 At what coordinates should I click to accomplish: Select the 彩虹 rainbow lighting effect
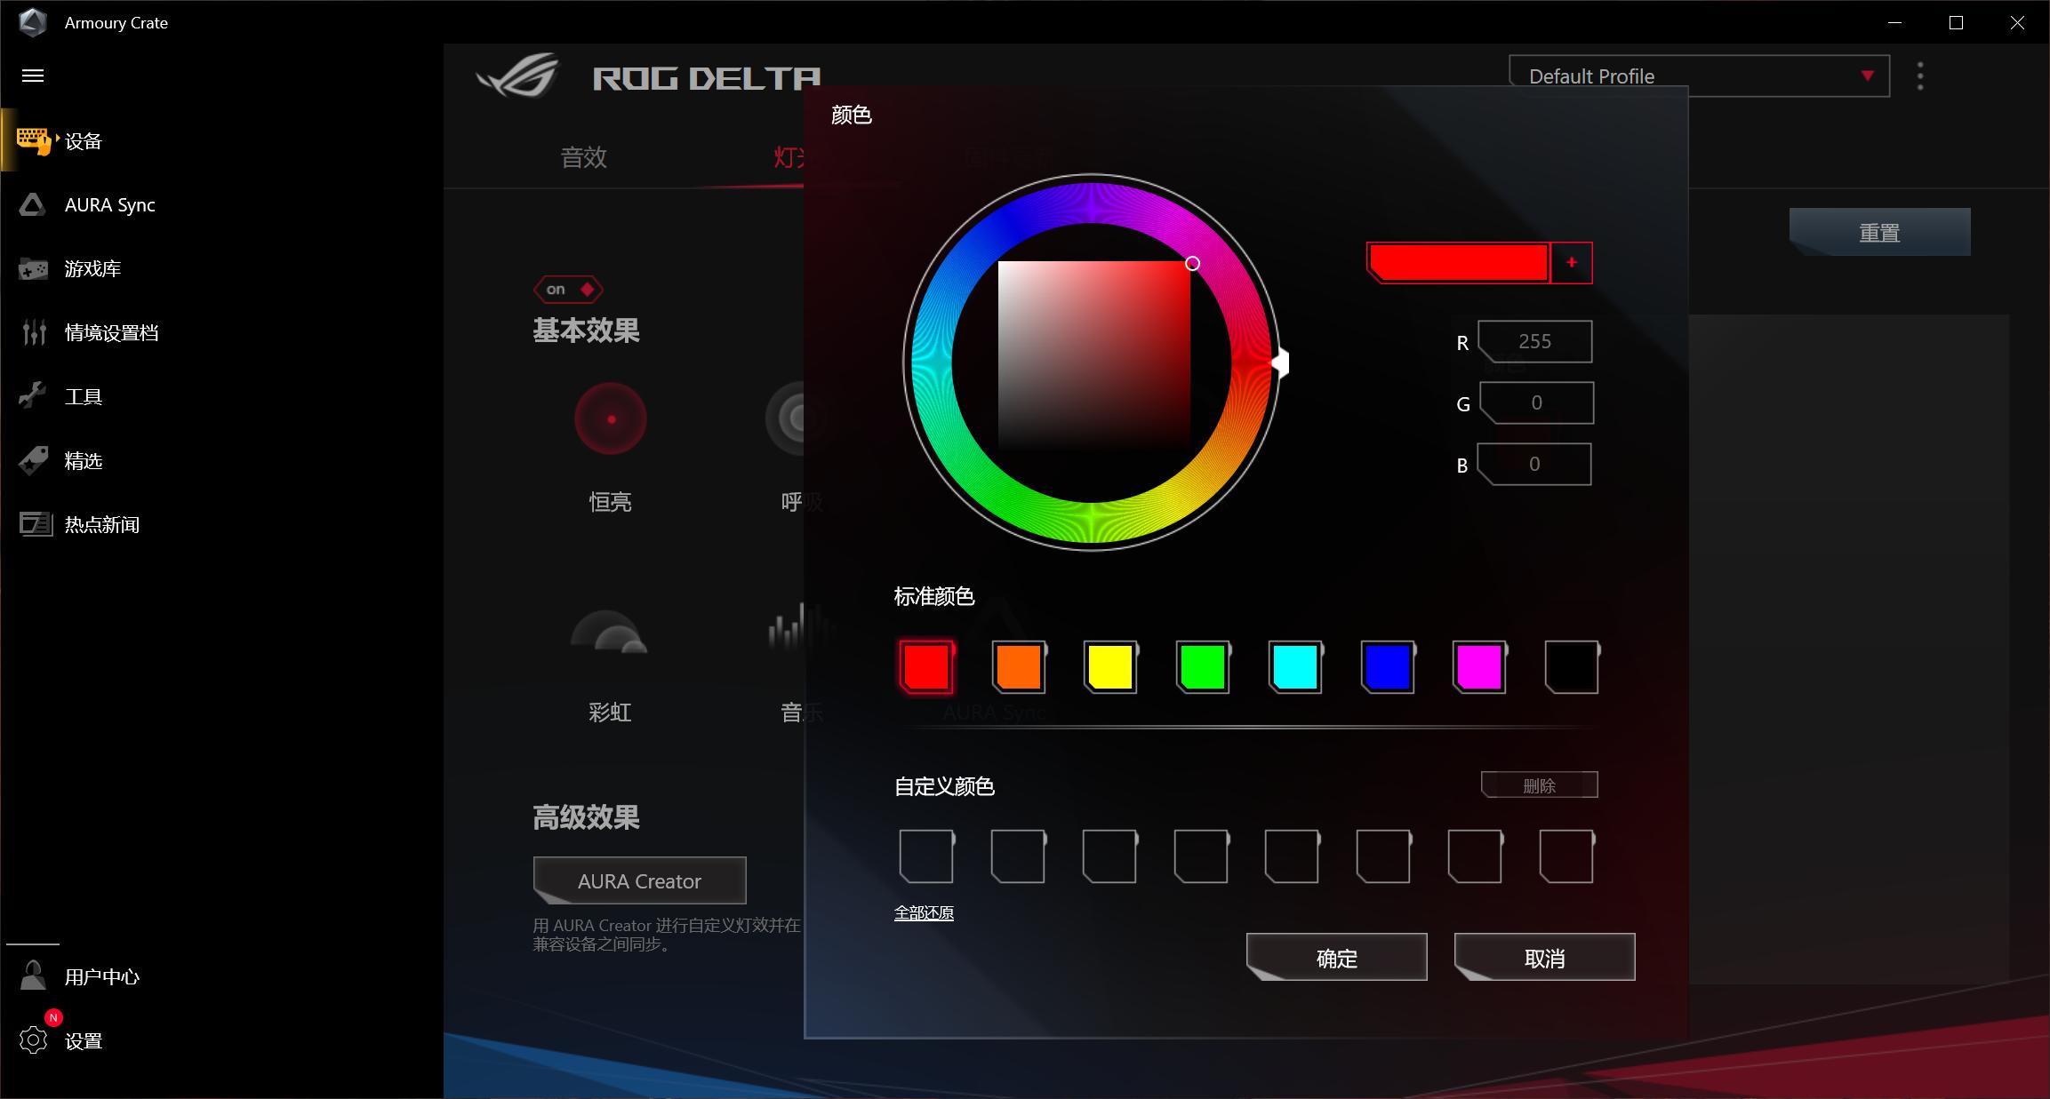(x=610, y=633)
